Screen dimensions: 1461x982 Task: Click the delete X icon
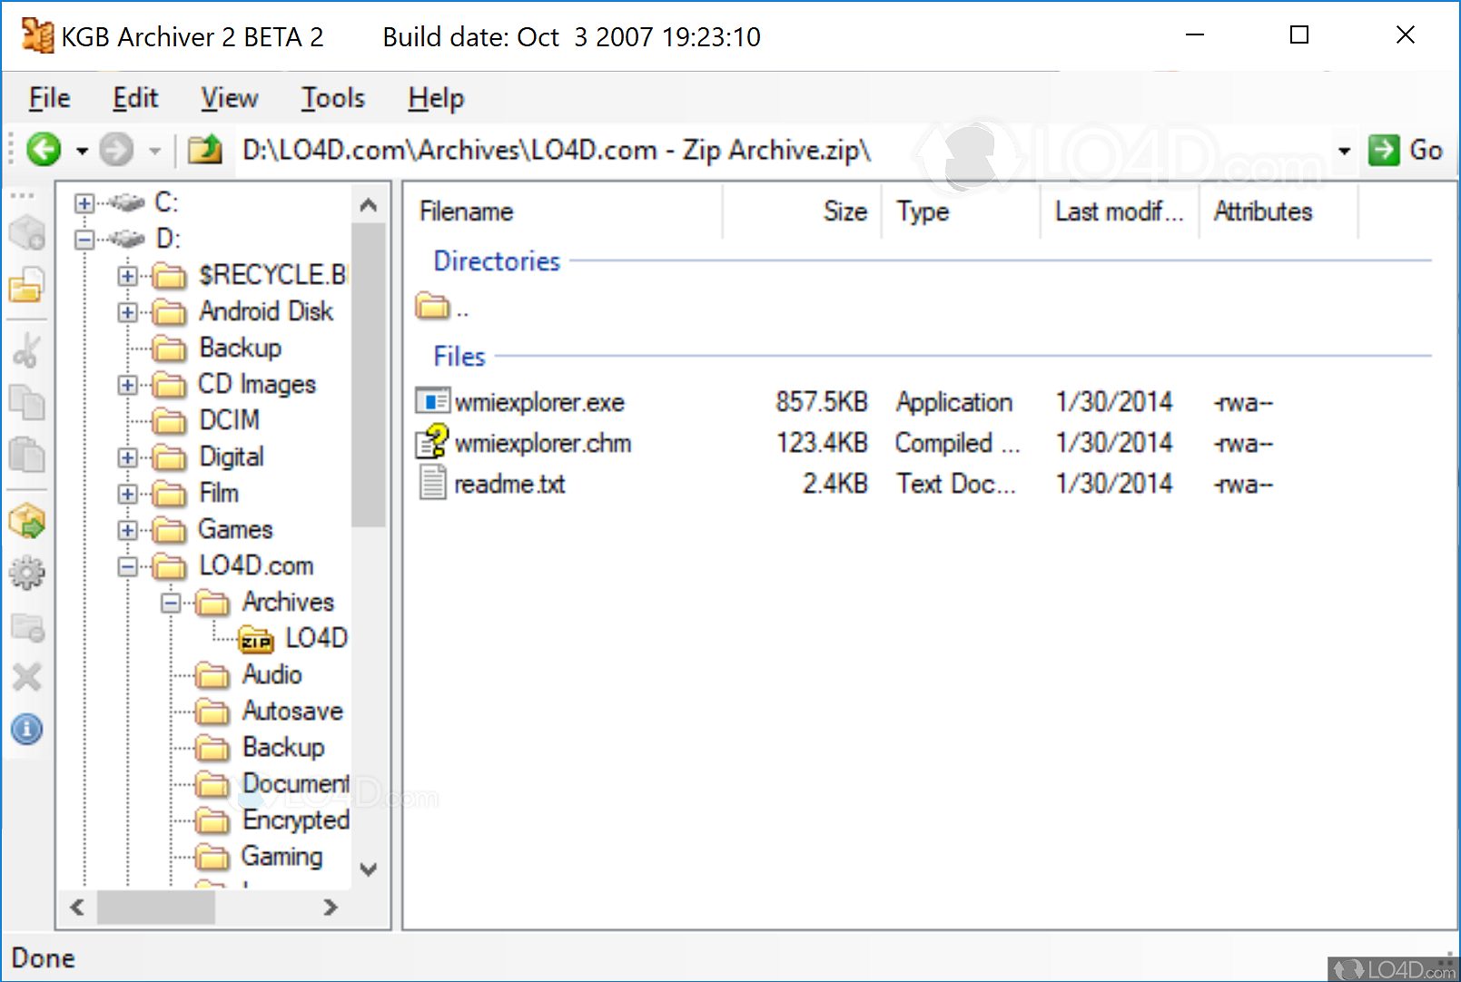click(x=26, y=677)
